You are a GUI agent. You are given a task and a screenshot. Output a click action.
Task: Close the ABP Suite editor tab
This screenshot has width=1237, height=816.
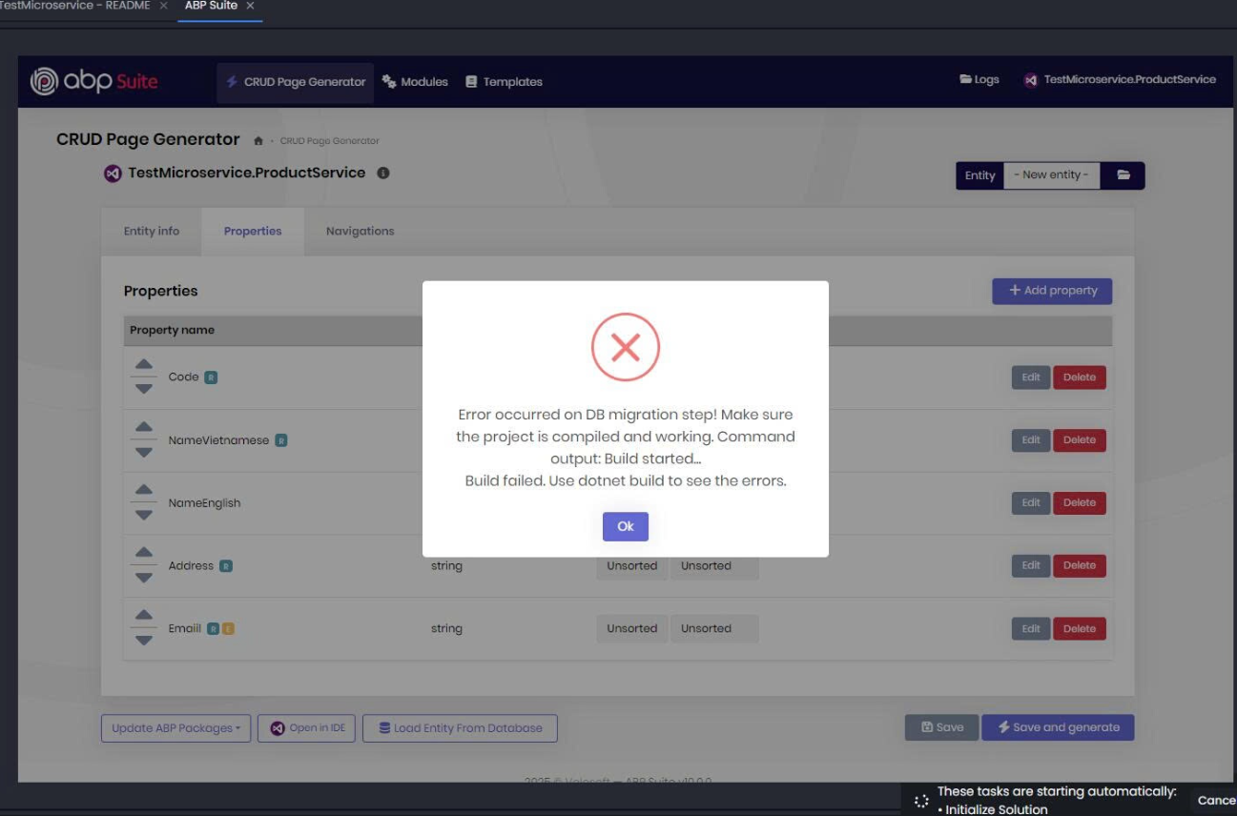[x=251, y=6]
